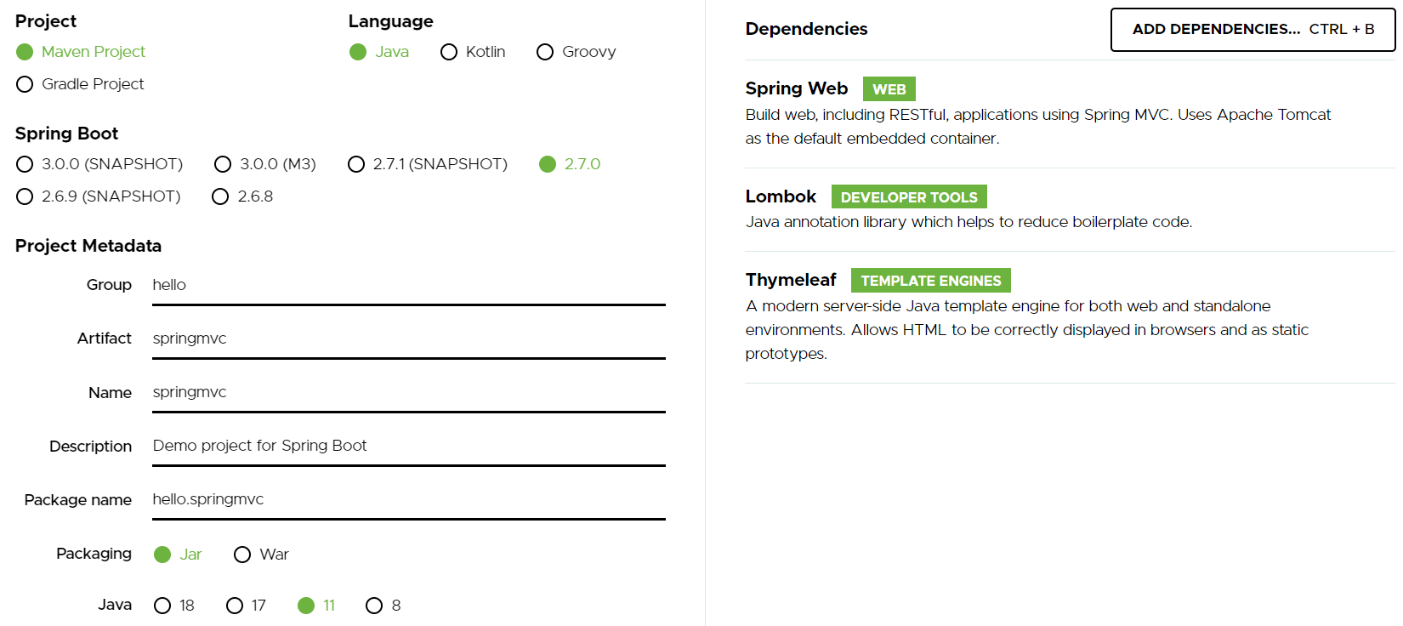Choose Groovy as the language
The image size is (1403, 626).
coord(545,52)
